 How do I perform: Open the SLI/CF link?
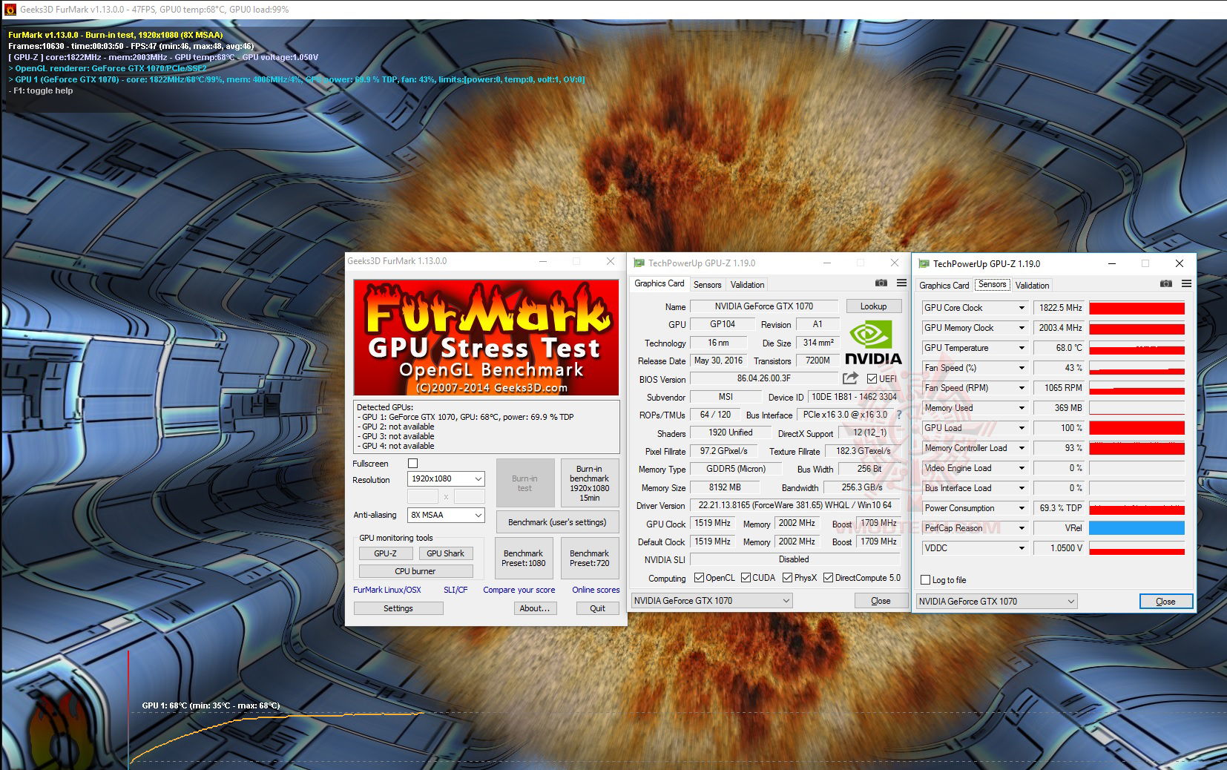455,590
